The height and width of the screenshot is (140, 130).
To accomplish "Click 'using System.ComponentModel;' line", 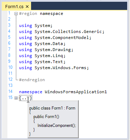I will (55, 38).
